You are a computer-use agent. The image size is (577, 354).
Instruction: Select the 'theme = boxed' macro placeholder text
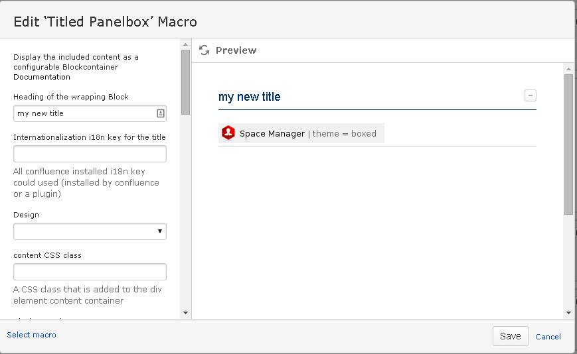point(344,133)
